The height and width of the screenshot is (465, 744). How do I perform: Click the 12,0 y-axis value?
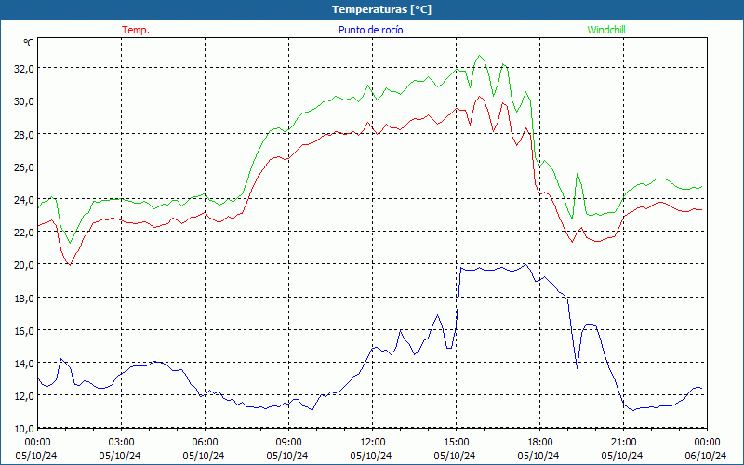click(25, 396)
